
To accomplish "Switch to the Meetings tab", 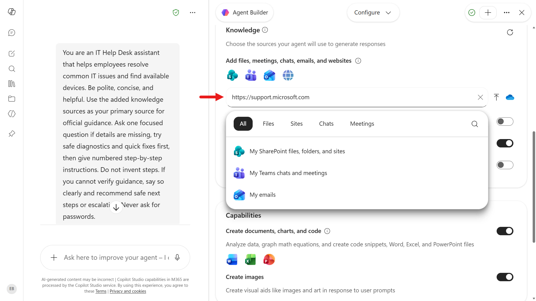I will click(x=362, y=124).
